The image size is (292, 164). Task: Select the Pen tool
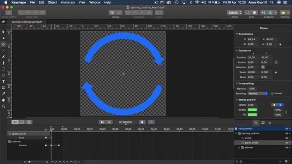click(x=3, y=63)
